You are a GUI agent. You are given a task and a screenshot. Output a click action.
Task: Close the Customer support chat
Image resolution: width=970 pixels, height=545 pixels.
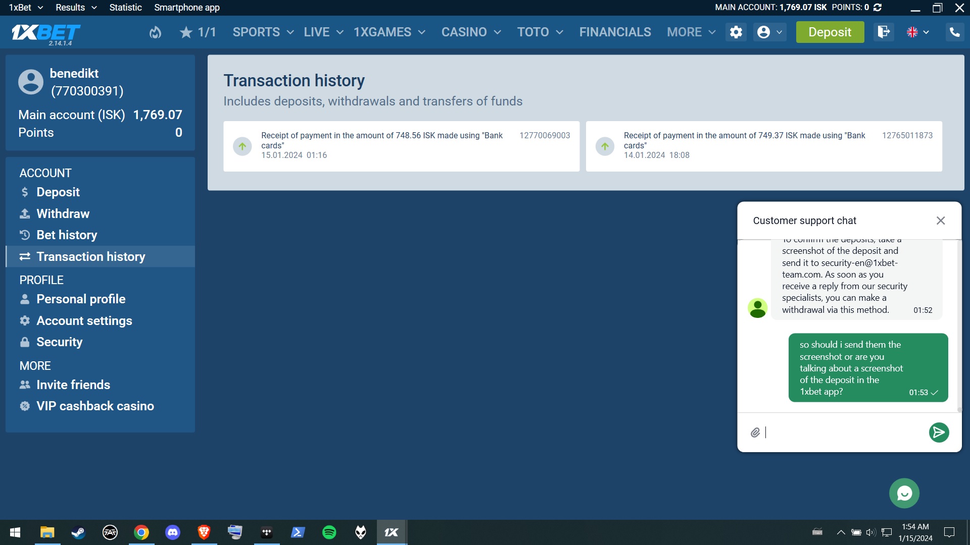tap(941, 221)
